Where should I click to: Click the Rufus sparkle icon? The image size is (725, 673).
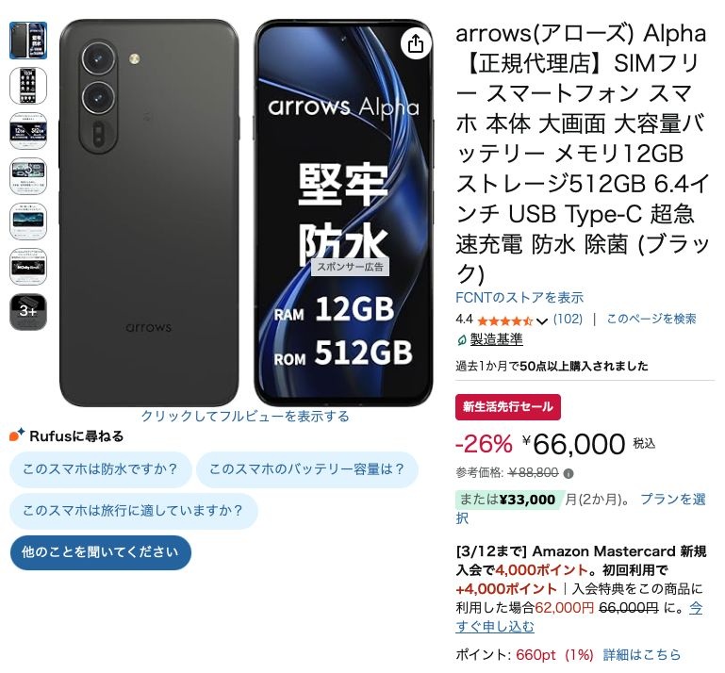(x=17, y=435)
